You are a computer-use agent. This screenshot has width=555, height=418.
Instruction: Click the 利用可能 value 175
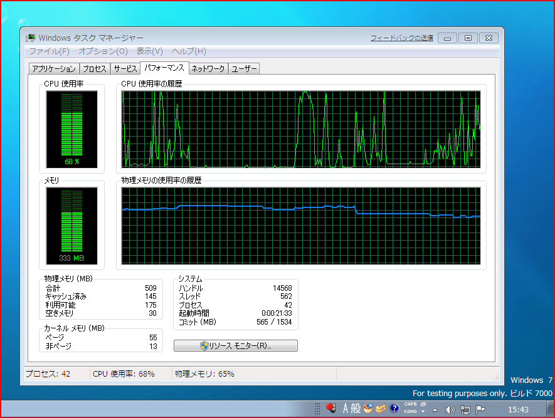[x=151, y=305]
